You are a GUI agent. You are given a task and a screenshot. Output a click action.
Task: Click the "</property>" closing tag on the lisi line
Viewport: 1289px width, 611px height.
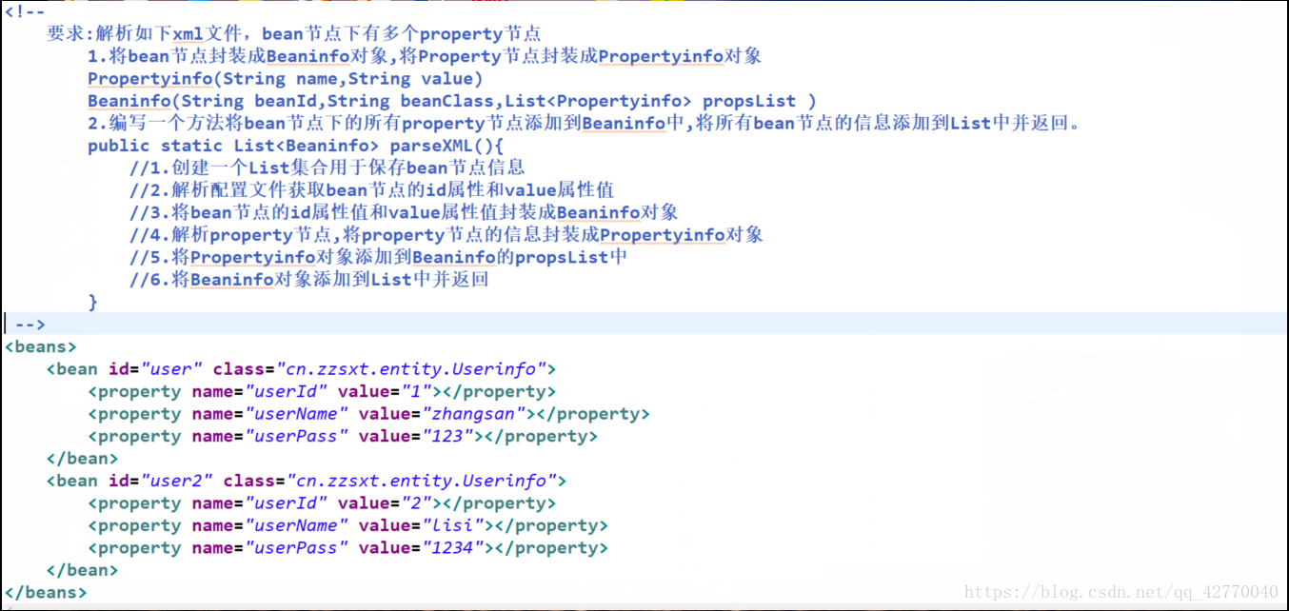click(x=552, y=525)
